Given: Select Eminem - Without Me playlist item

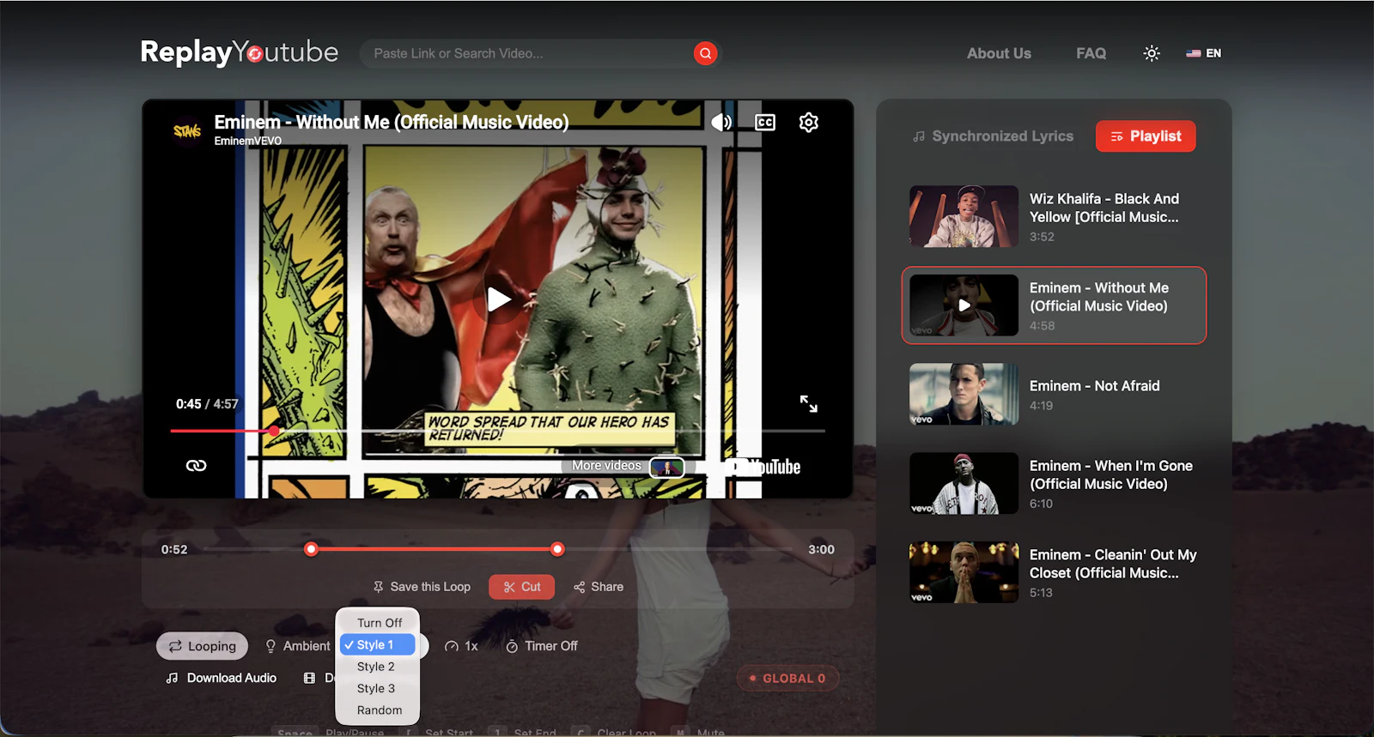Looking at the screenshot, I should [x=1054, y=305].
